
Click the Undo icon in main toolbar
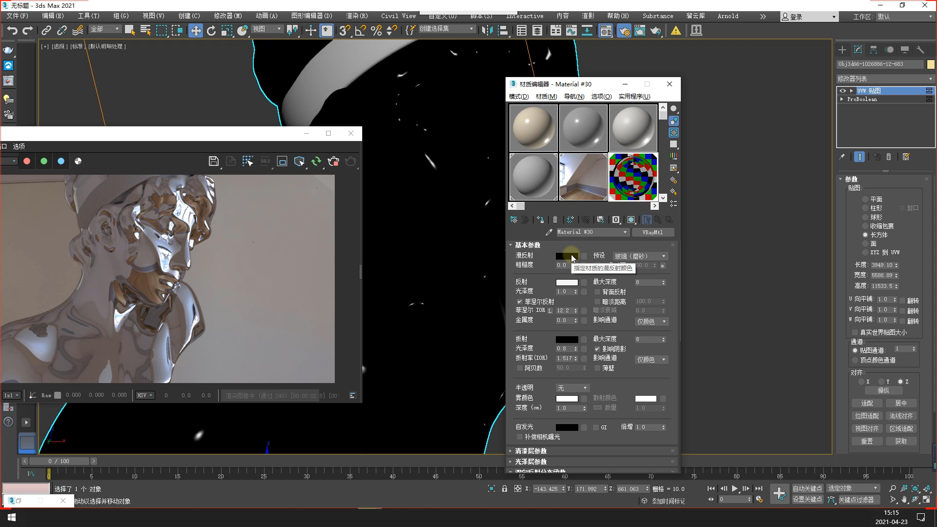coord(12,31)
